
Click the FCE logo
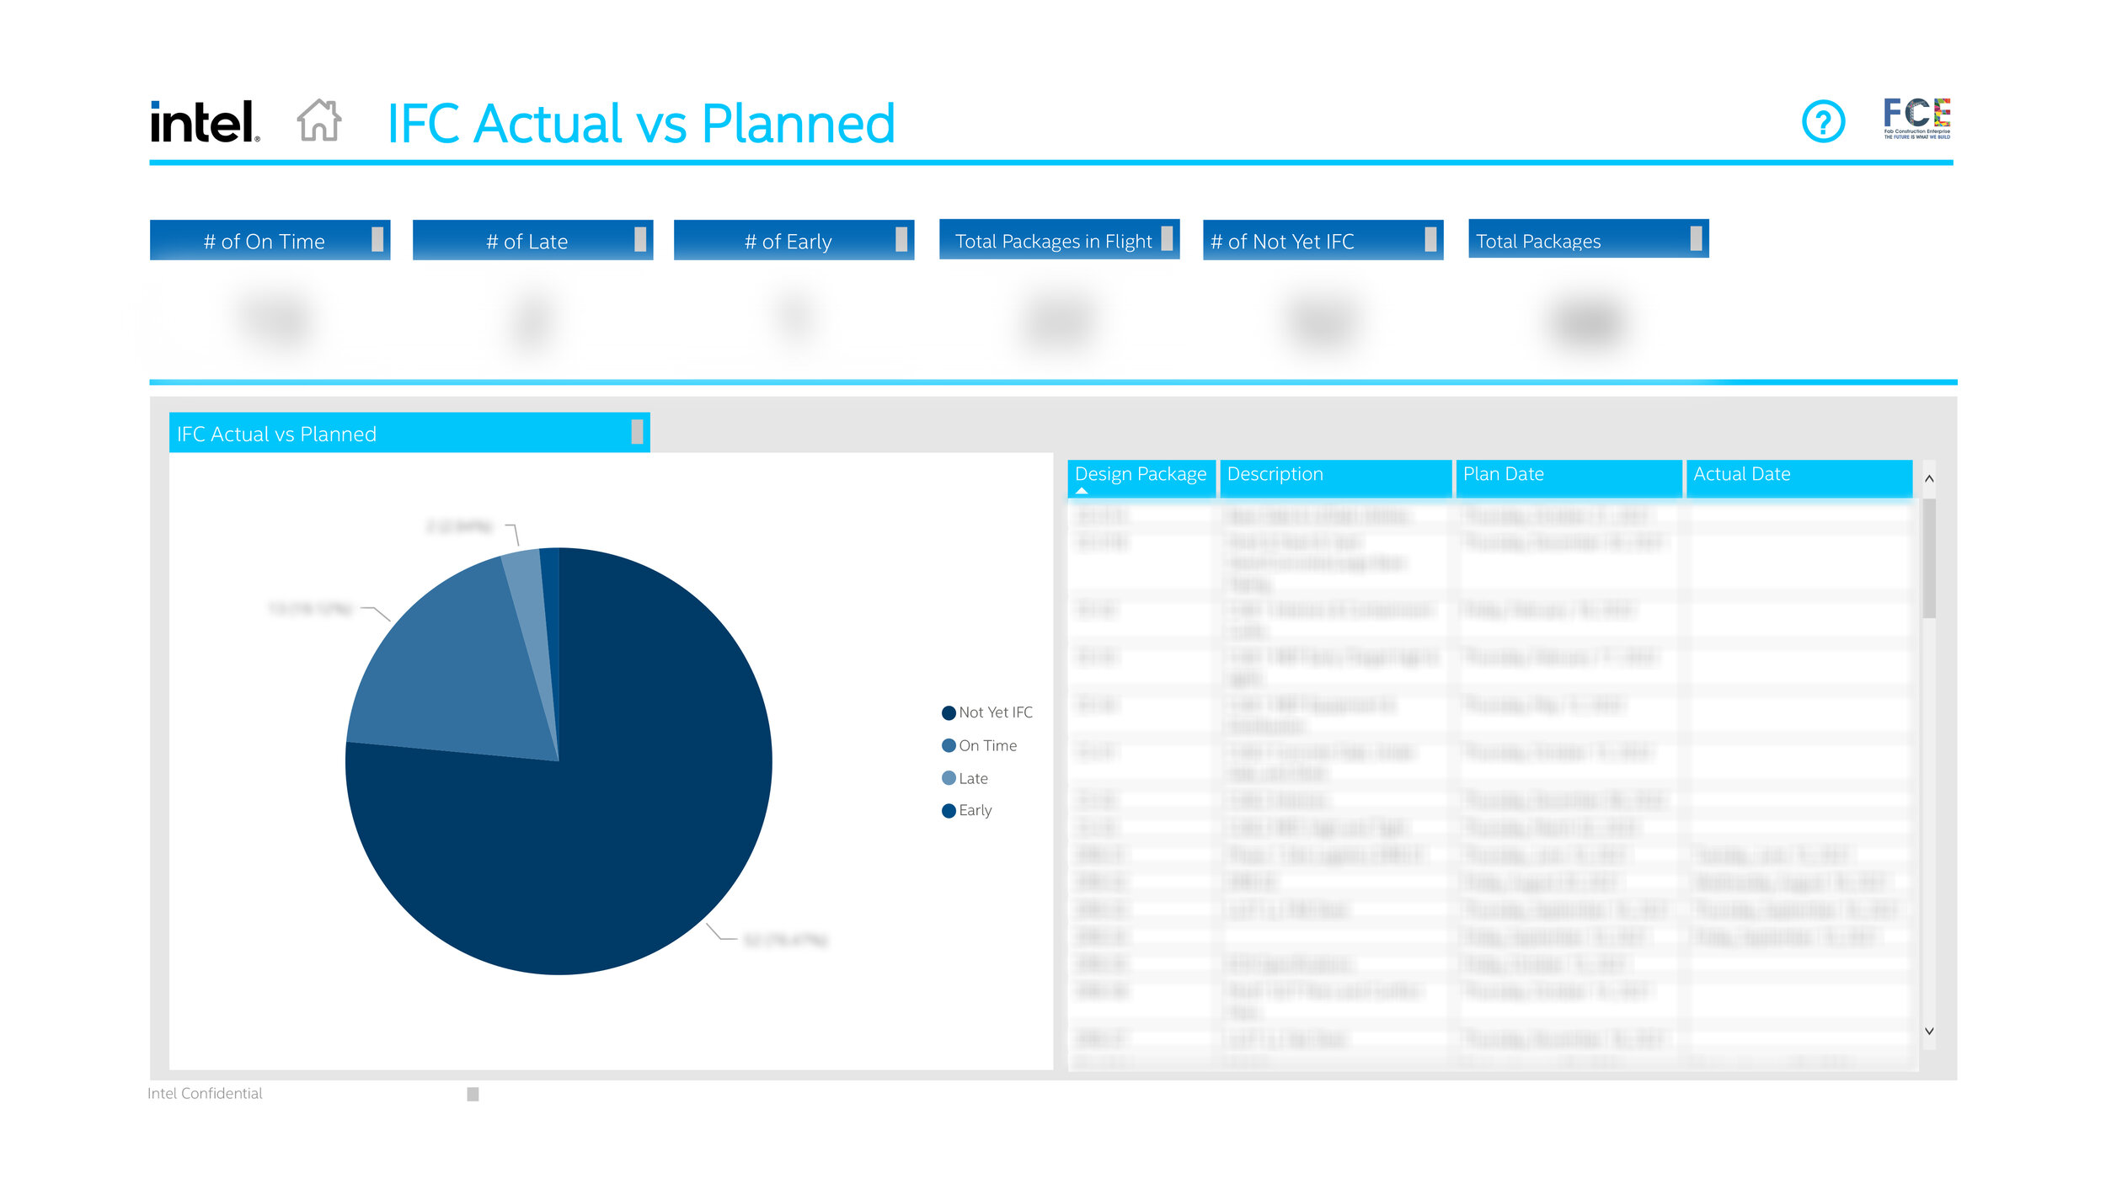[1916, 118]
